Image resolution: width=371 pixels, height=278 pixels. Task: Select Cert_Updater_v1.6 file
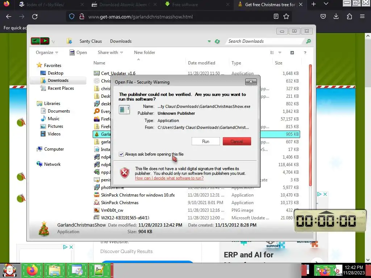[x=197, y=73]
